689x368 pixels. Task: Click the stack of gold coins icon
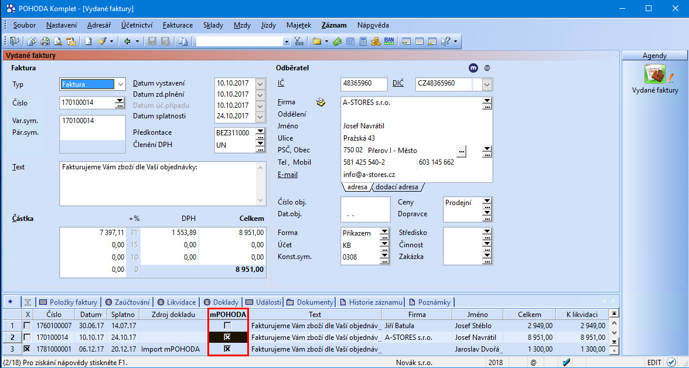[x=375, y=42]
